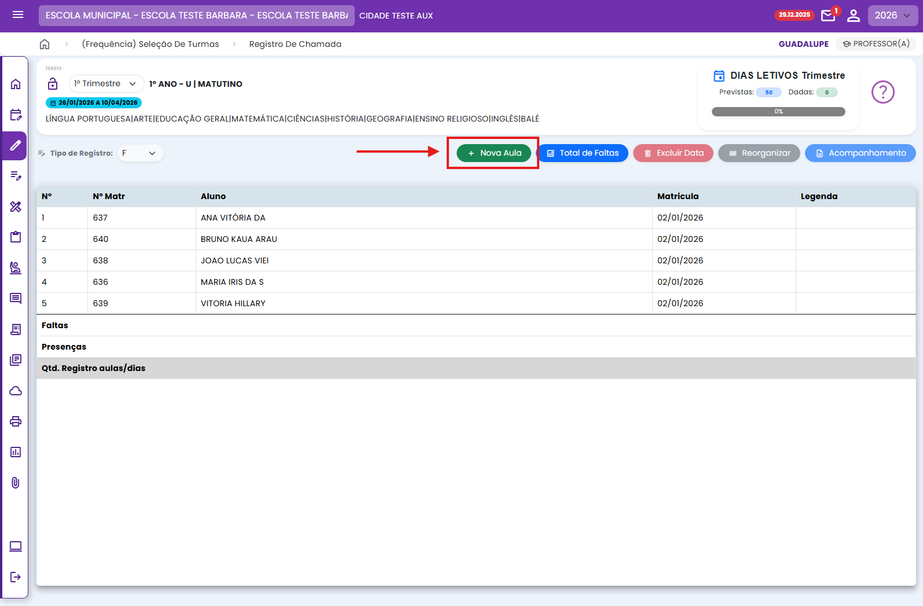The width and height of the screenshot is (923, 606).
Task: Open the hamburger menu at top left
Action: [18, 15]
